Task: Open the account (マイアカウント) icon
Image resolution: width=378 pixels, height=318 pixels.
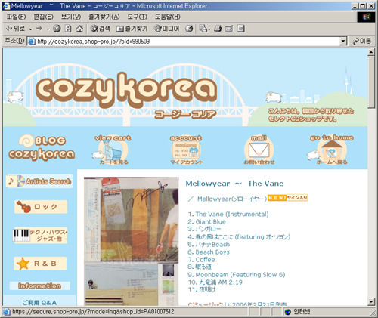Action: pos(186,150)
